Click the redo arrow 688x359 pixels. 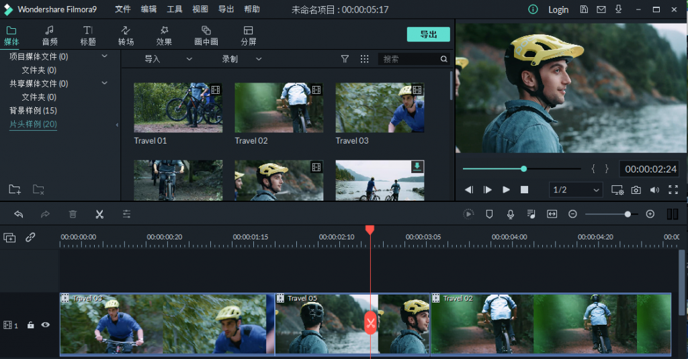(x=45, y=214)
